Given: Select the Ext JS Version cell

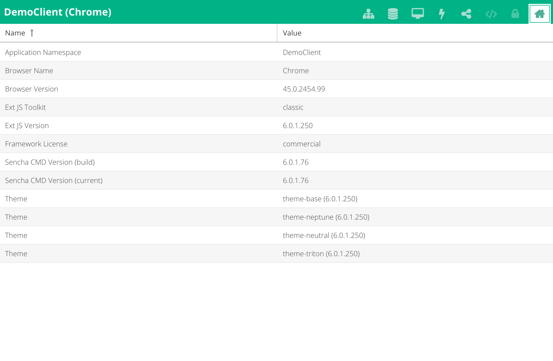Looking at the screenshot, I should click(138, 125).
